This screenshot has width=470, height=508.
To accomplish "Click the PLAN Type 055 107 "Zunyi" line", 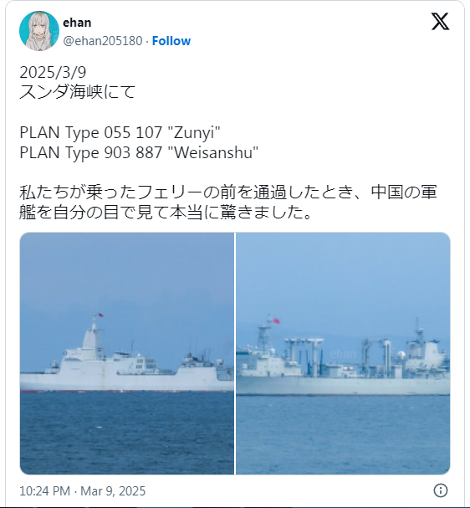I will tap(120, 132).
